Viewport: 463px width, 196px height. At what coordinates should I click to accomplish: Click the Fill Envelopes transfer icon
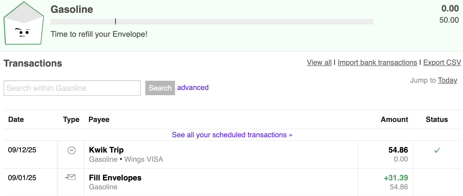coord(70,177)
